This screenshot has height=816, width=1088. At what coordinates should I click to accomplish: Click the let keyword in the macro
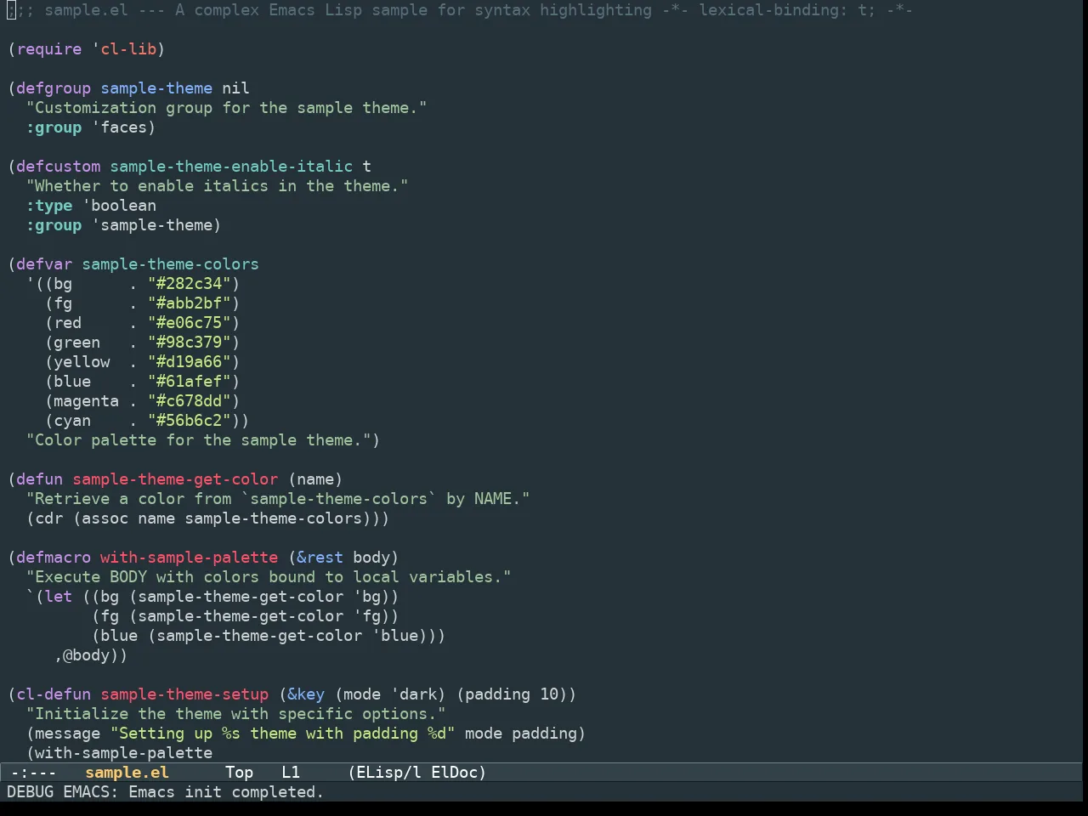59,597
